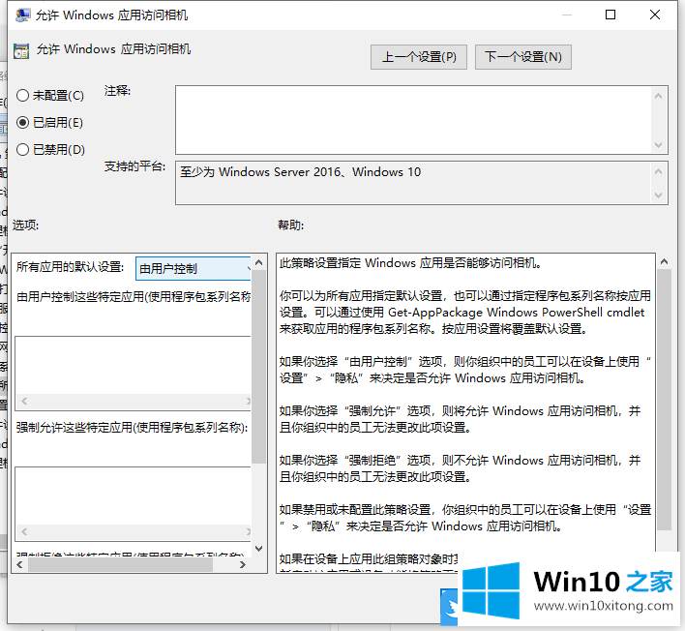Click the help panel vertical scrollbar thumb
Viewport: 685px width, 631px height.
pos(664,400)
